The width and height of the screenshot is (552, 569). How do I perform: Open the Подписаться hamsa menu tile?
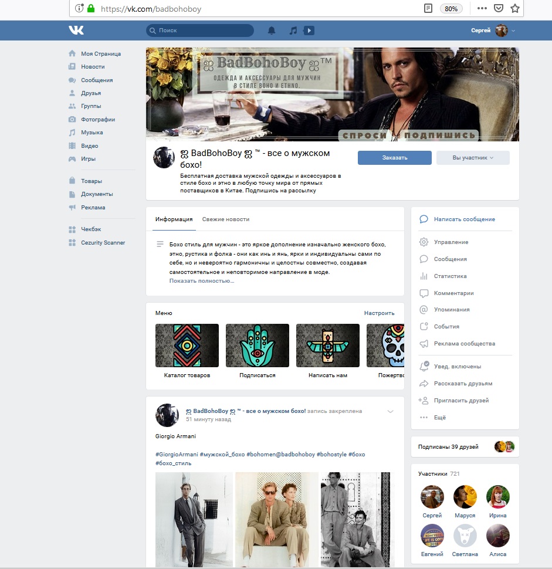coord(258,351)
